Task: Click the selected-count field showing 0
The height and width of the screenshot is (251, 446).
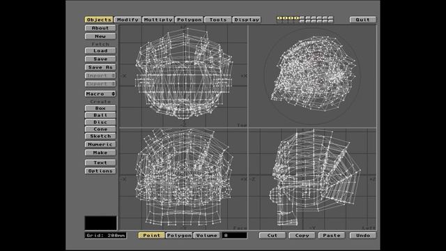Action: (235, 236)
